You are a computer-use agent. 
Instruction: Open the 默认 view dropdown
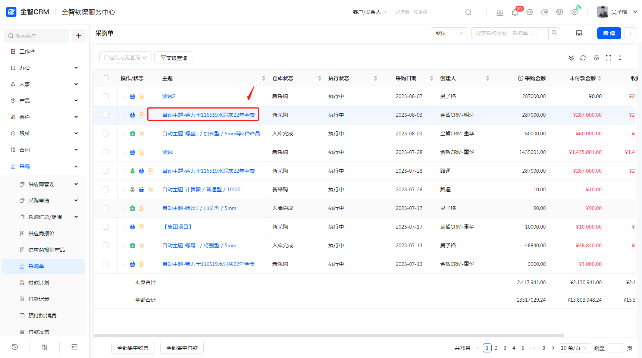(x=449, y=33)
